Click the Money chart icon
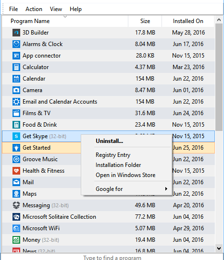This screenshot has width=224, height=260. click(16, 240)
